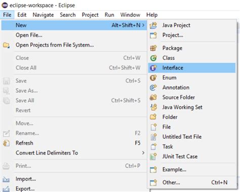Create an Untitled Text File

pos(192,137)
